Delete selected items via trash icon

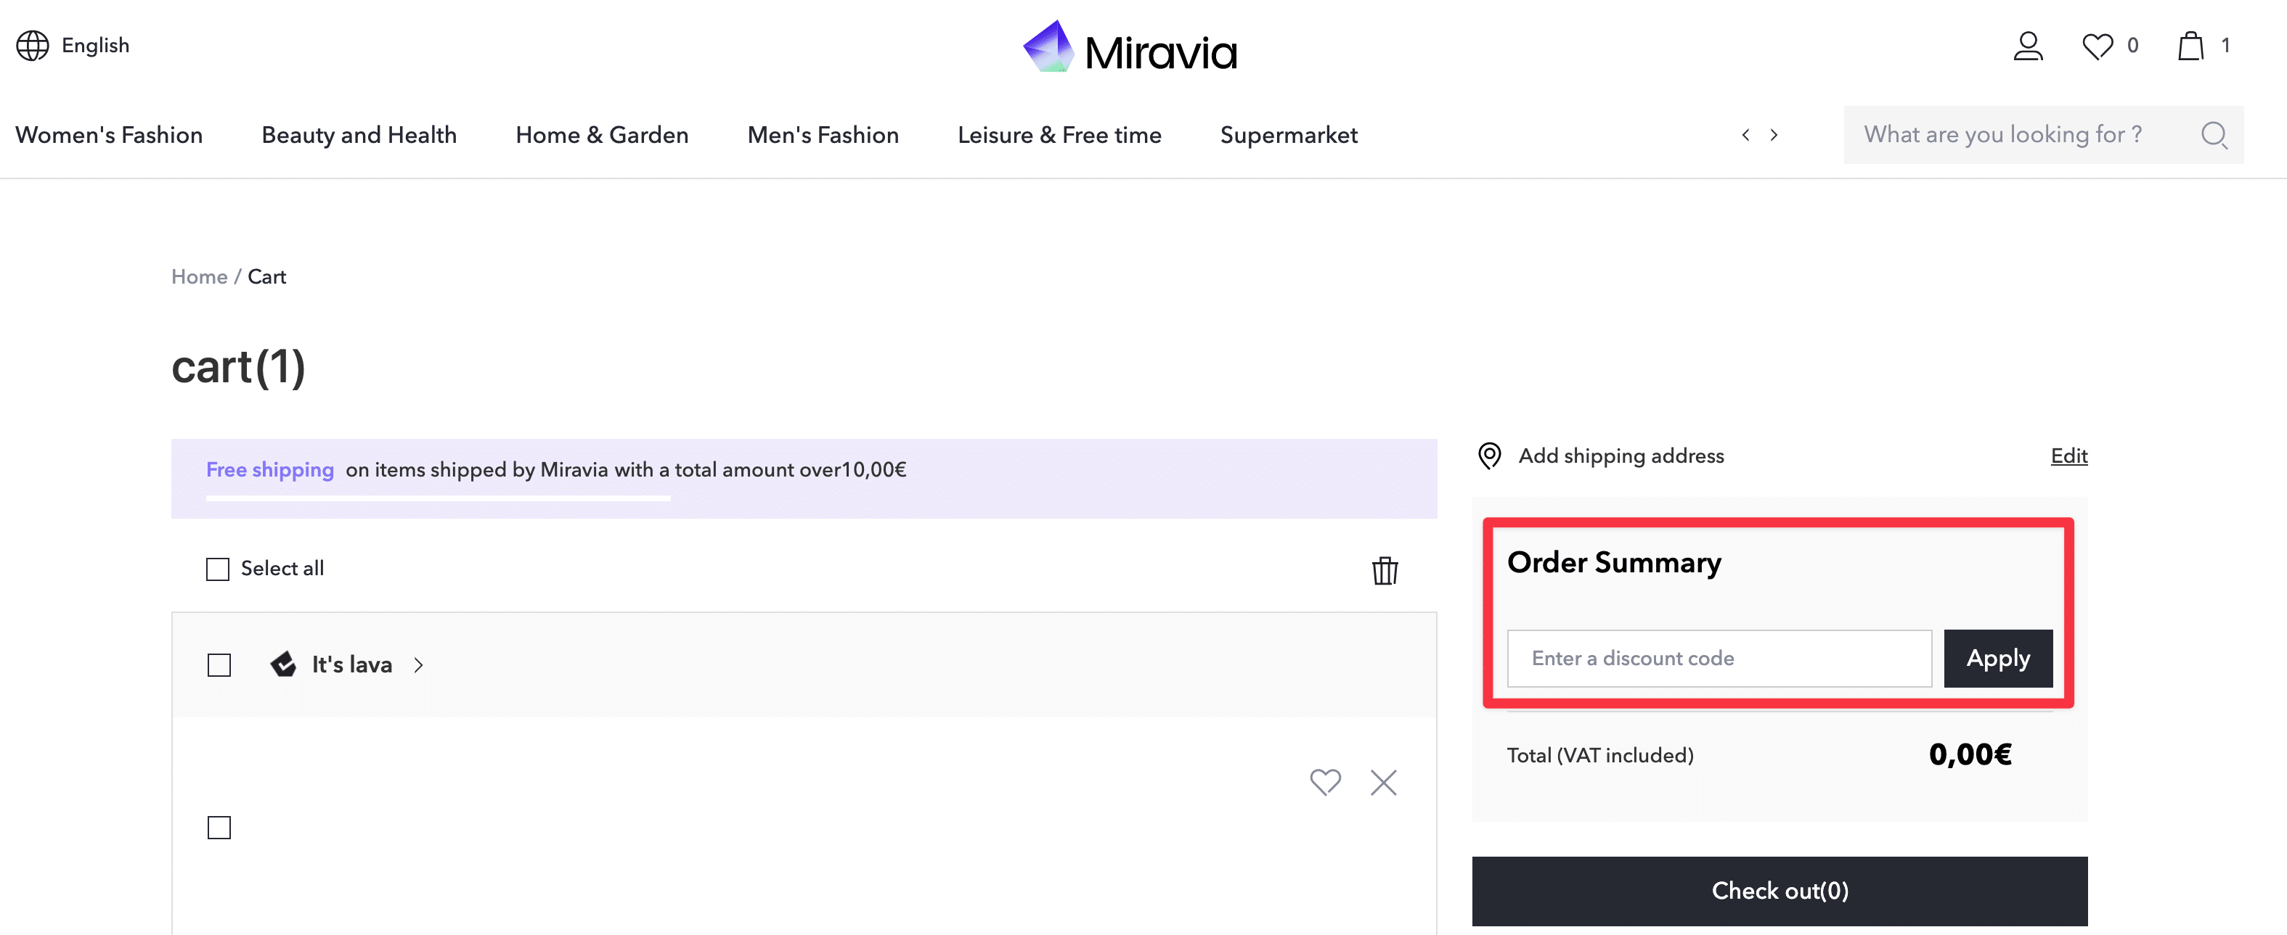[x=1384, y=570]
